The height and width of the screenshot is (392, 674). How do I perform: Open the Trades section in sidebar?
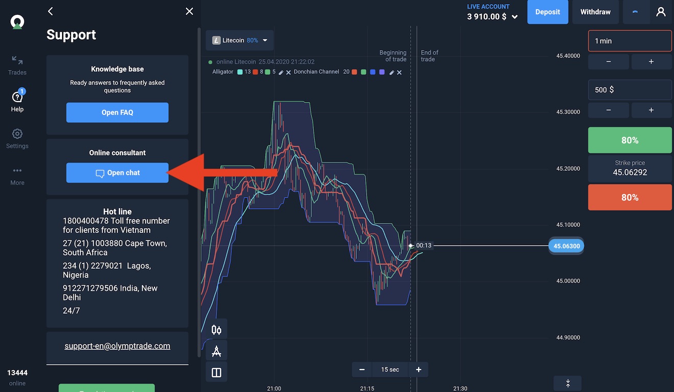pyautogui.click(x=17, y=65)
